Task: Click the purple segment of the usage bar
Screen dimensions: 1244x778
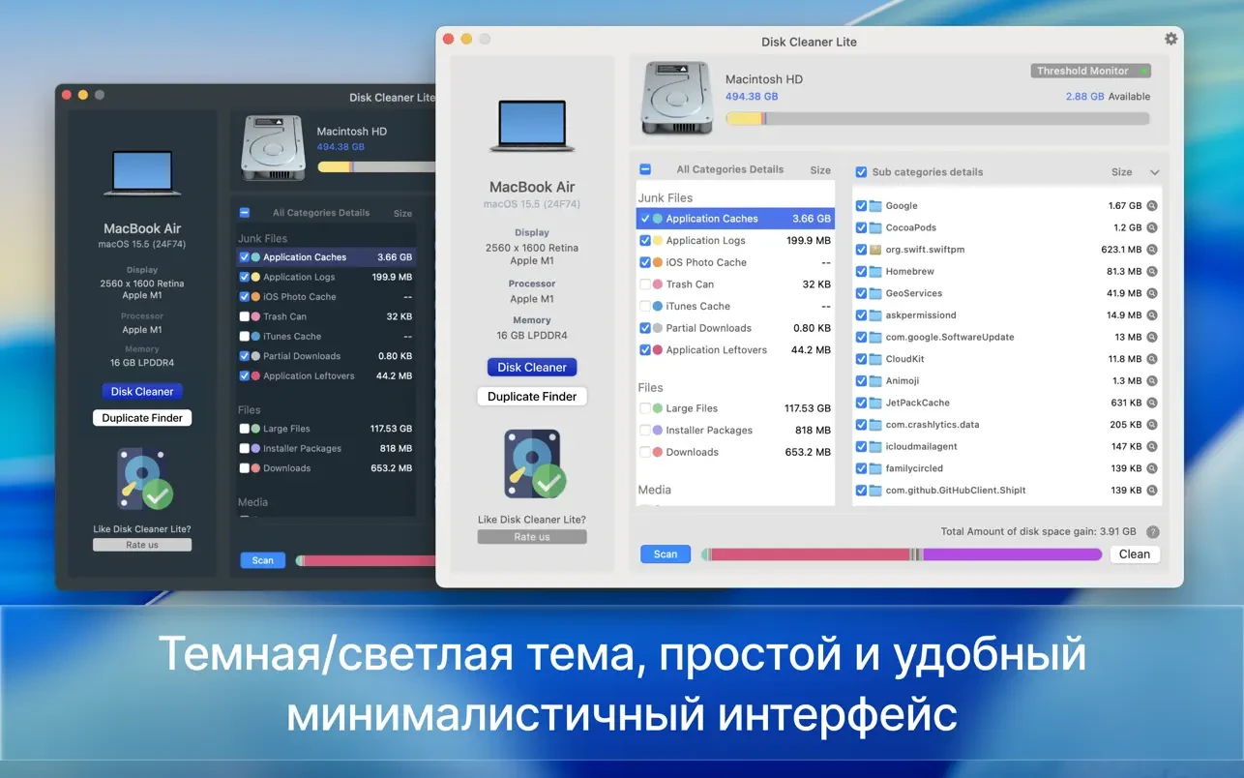Action: coord(1011,554)
